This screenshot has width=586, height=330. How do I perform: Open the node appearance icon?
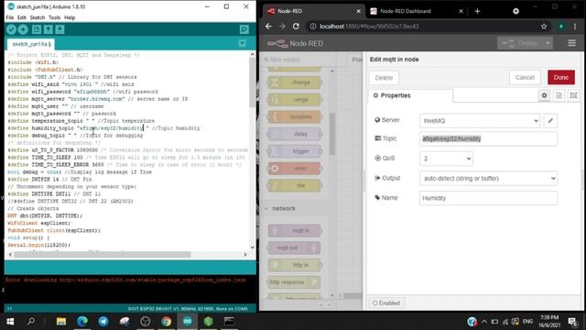click(x=573, y=95)
